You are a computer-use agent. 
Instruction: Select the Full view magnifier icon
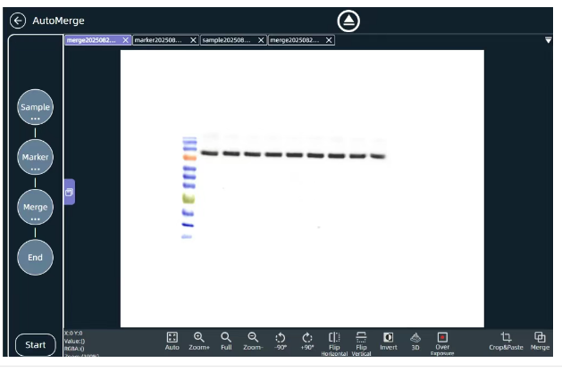point(226,337)
